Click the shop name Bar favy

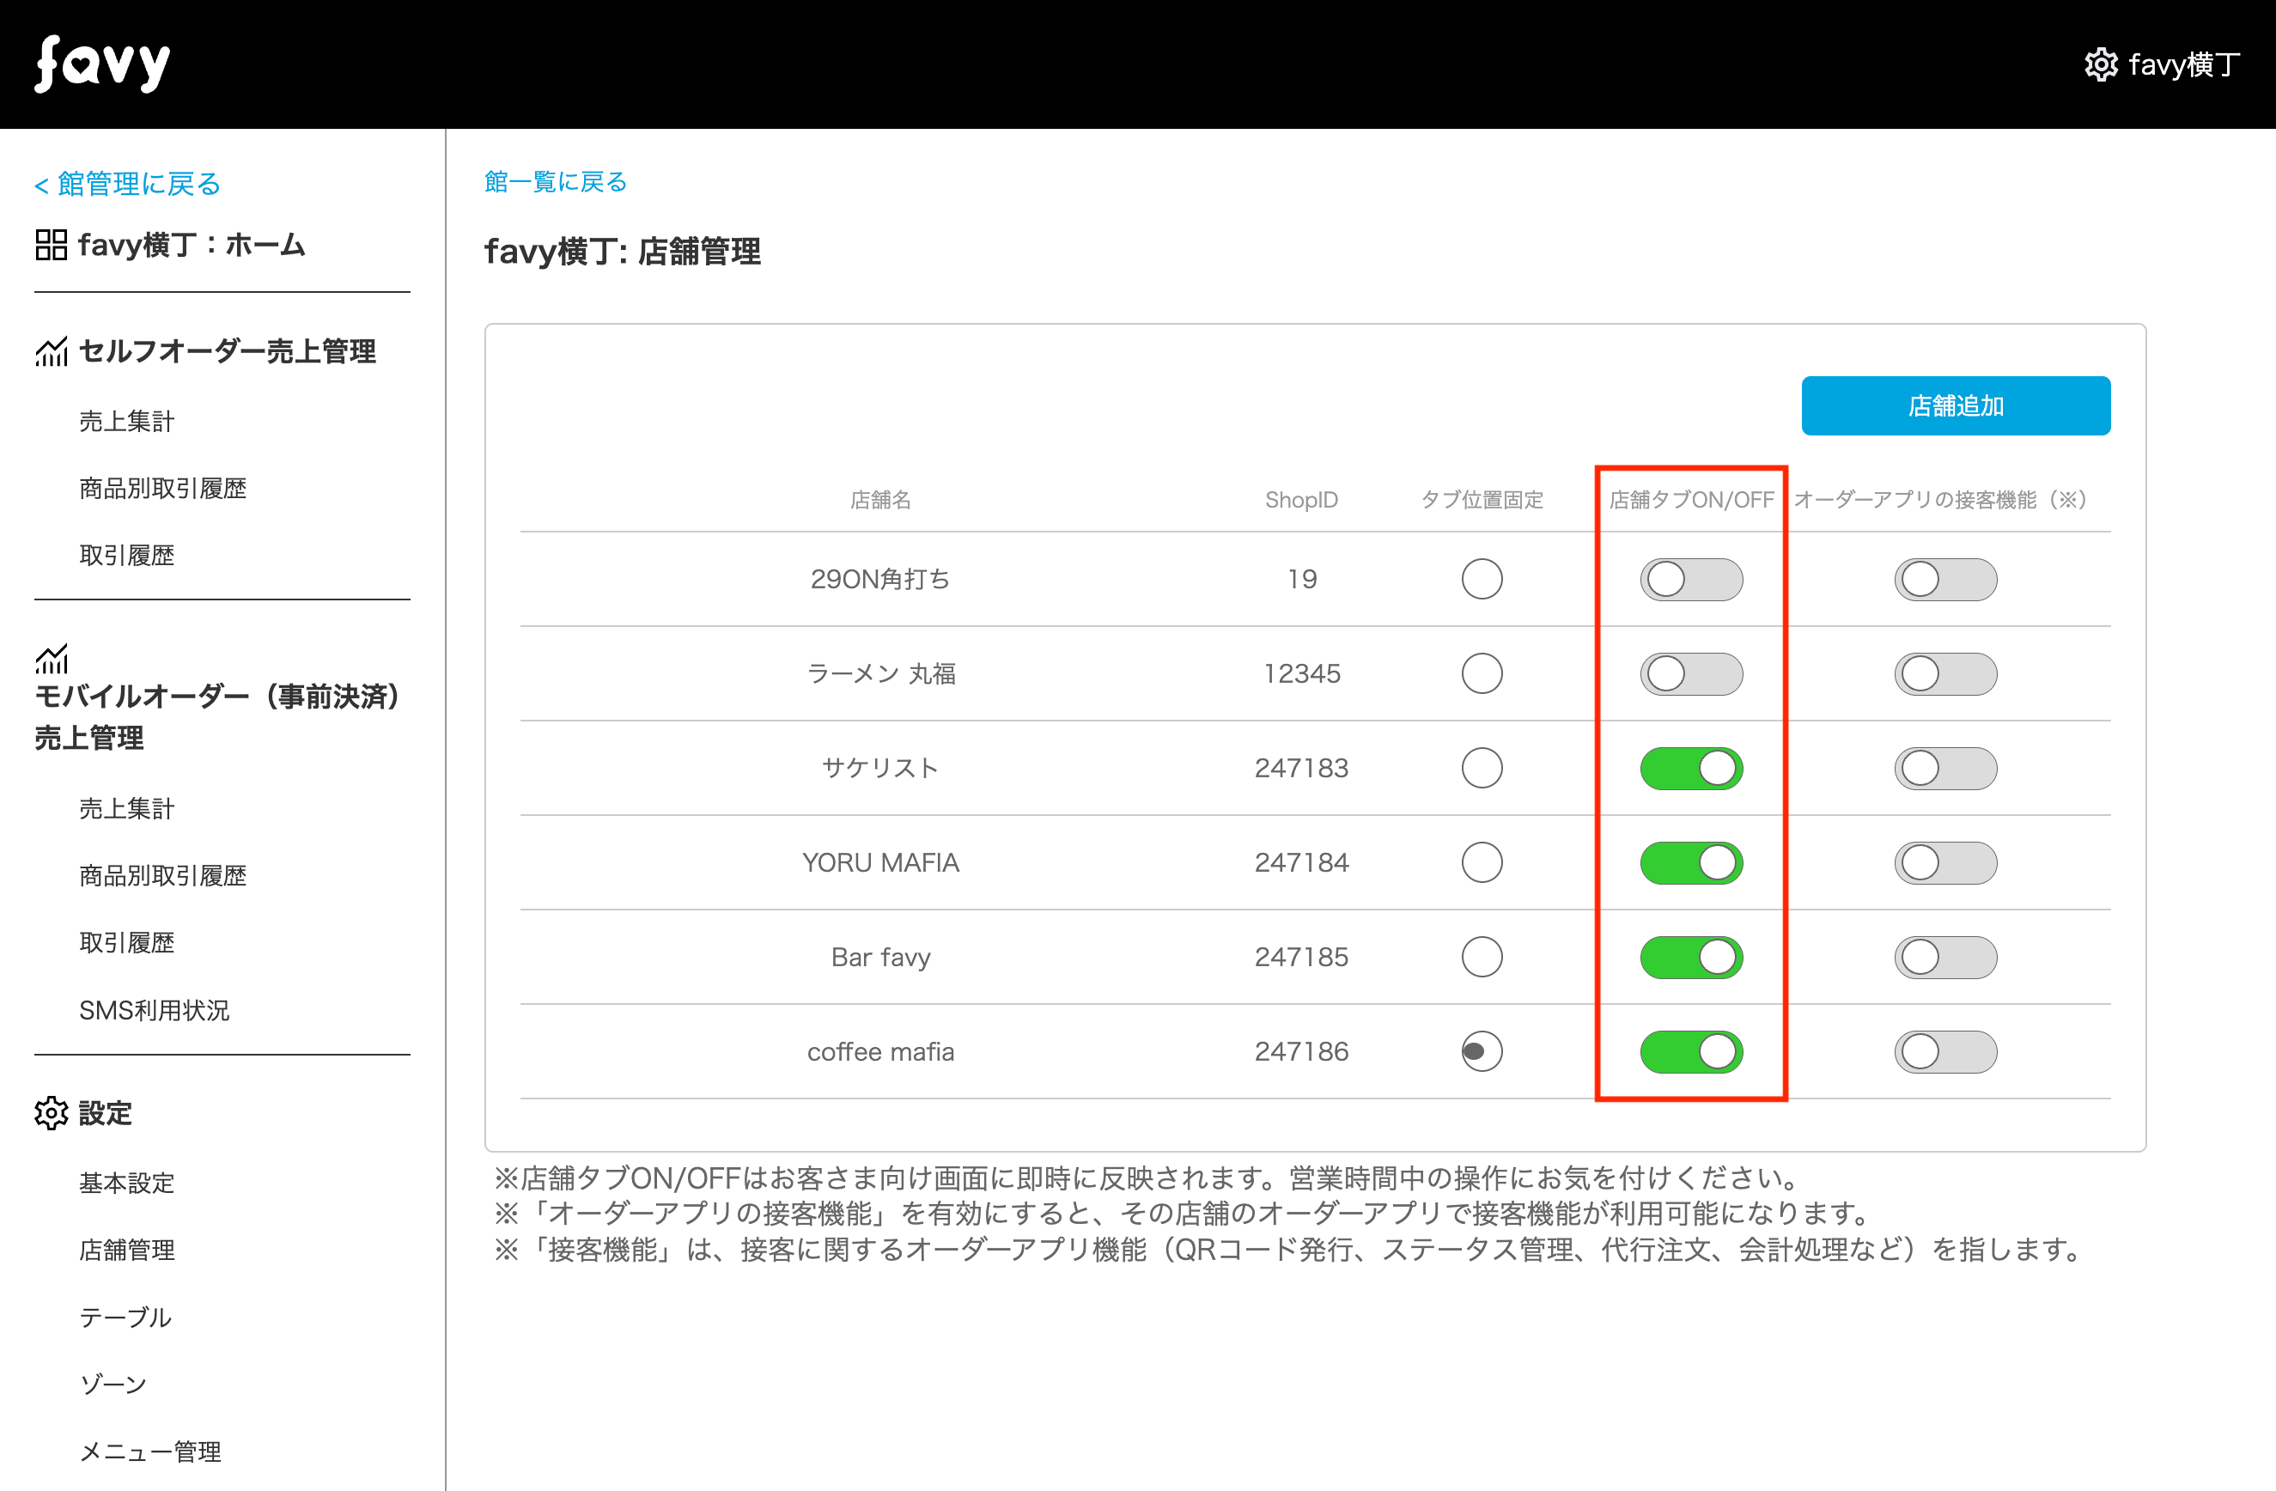pyautogui.click(x=880, y=957)
